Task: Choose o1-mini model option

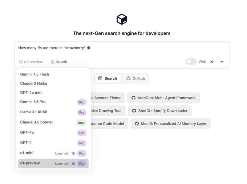Action: 53,153
